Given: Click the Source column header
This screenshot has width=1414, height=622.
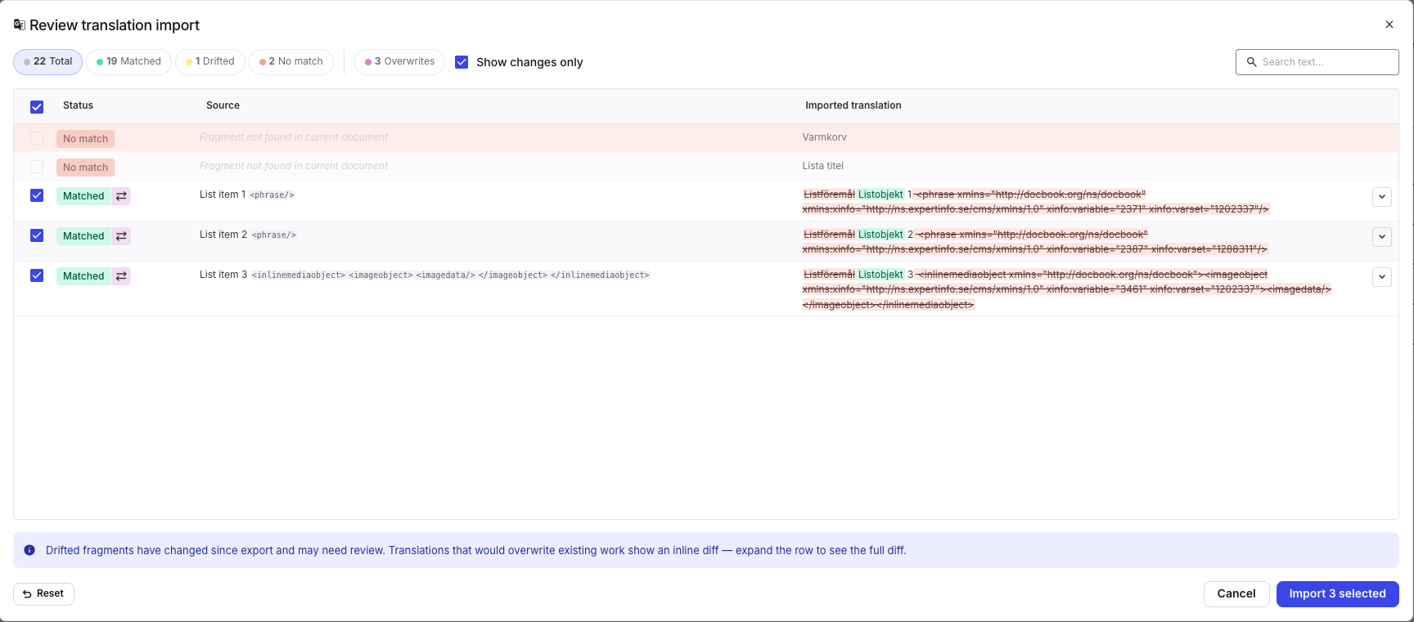Looking at the screenshot, I should (223, 105).
